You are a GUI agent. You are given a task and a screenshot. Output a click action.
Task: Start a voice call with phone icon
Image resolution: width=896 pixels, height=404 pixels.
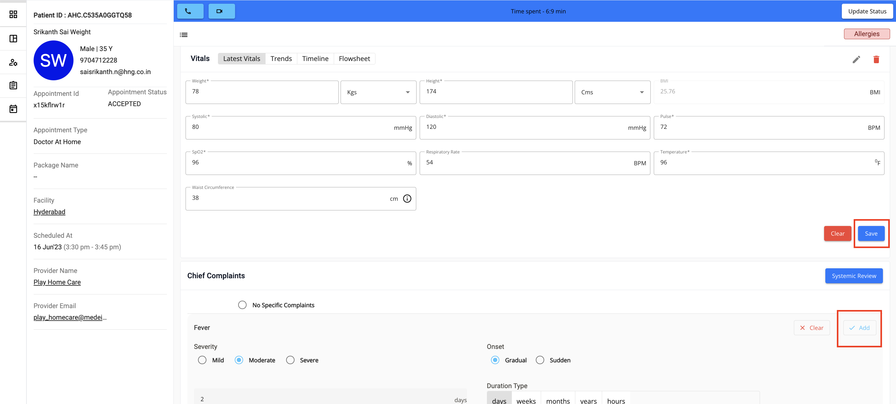click(190, 12)
